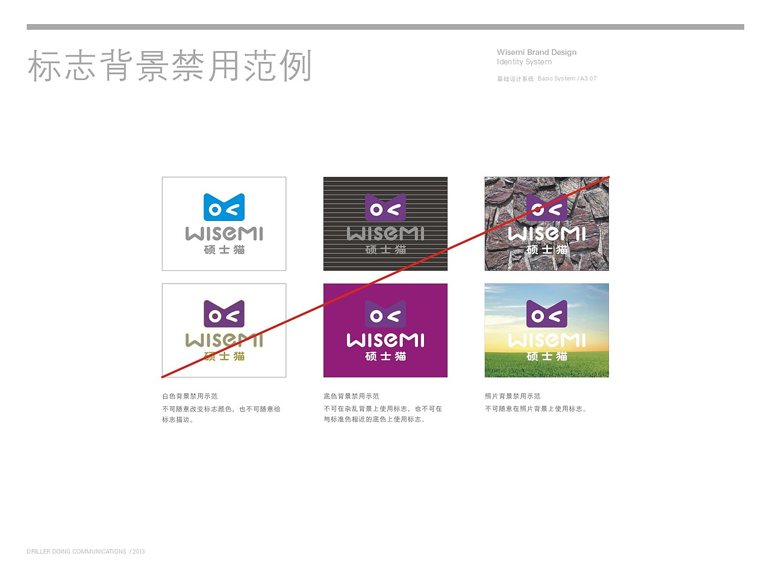Click the blue cat logo icon on white background
Image resolution: width=771 pixels, height=578 pixels.
(224, 207)
